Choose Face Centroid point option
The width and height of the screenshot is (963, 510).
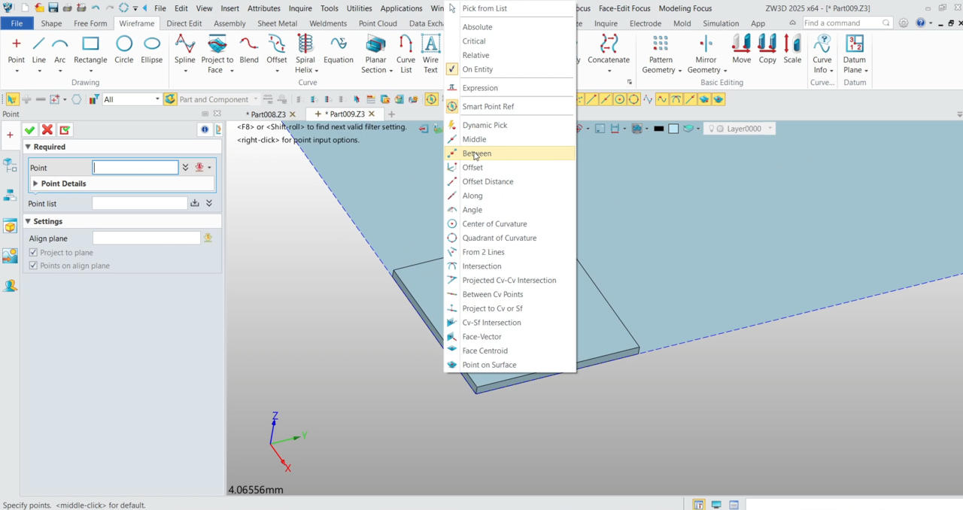point(485,351)
